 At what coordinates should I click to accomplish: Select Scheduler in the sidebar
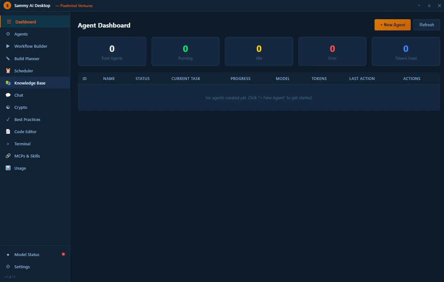pos(35,71)
